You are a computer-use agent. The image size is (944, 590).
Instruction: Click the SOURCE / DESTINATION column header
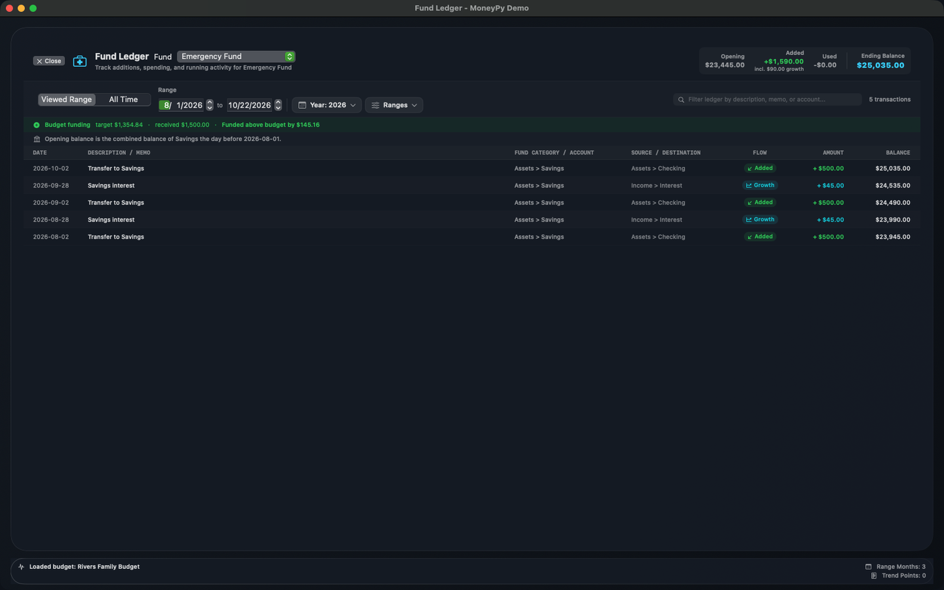coord(665,153)
